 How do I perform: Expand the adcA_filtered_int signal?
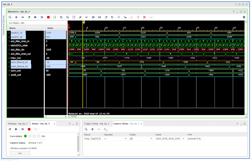coord(9,62)
